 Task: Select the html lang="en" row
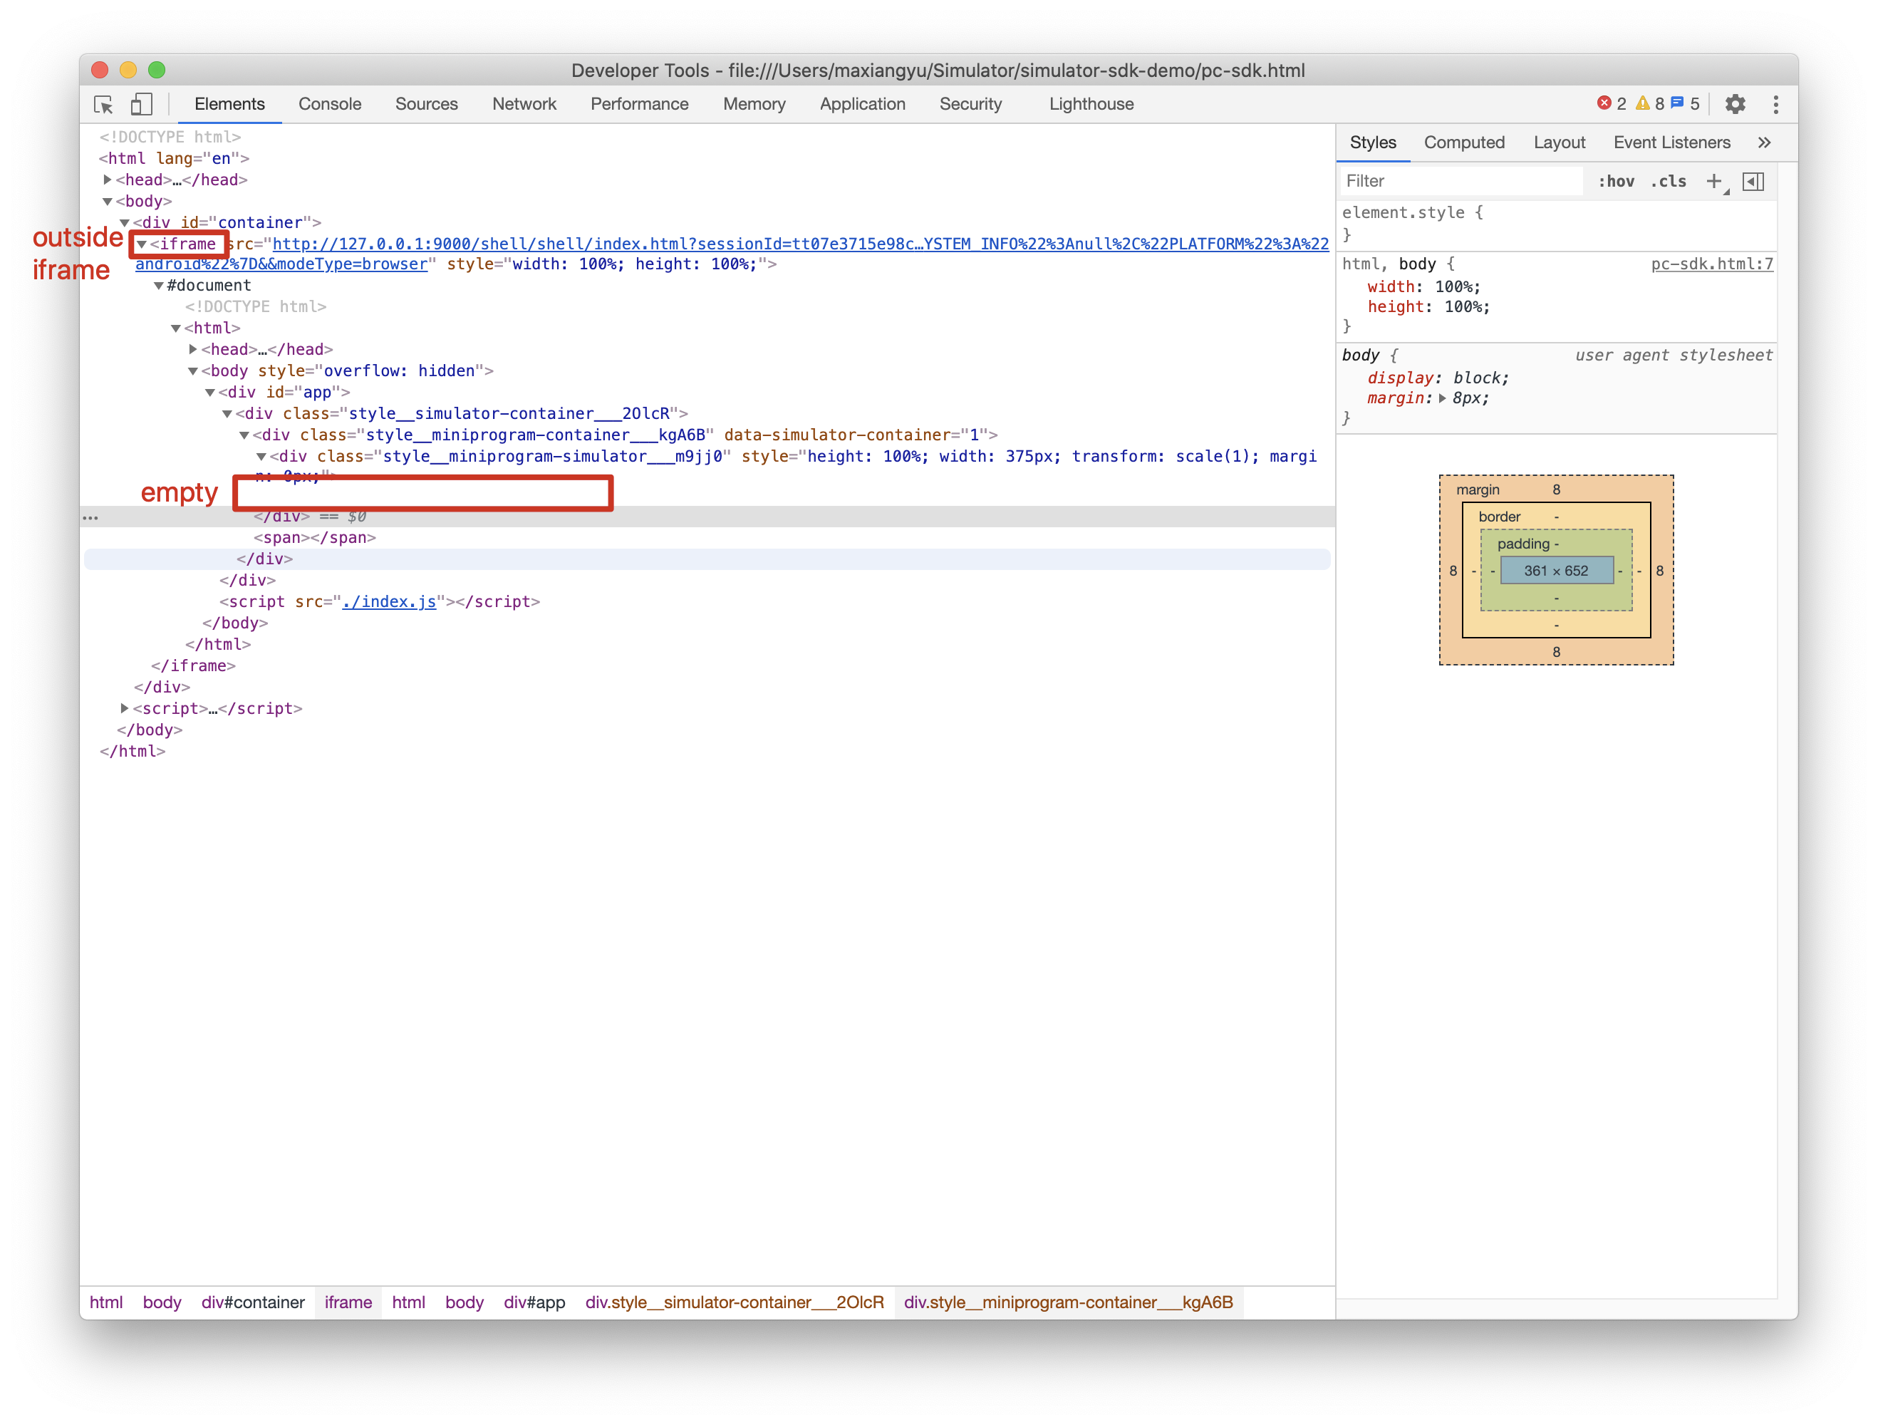[174, 159]
